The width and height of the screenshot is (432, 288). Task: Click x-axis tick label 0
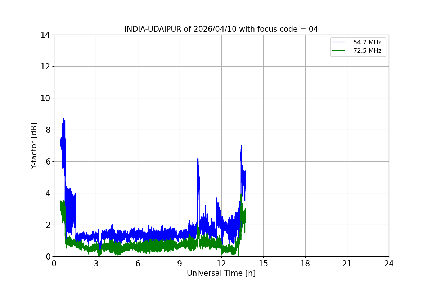point(54,264)
